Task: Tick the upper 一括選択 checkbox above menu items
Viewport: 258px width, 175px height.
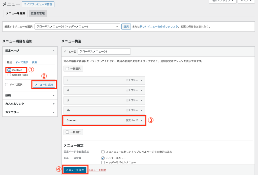Action: (x=67, y=69)
